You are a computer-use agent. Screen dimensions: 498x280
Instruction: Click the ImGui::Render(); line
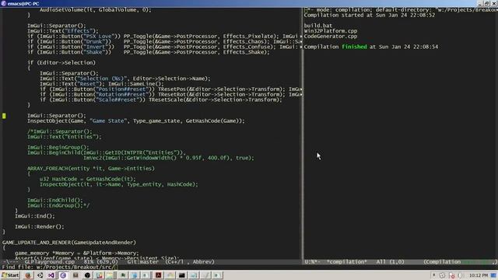pyautogui.click(x=40, y=226)
